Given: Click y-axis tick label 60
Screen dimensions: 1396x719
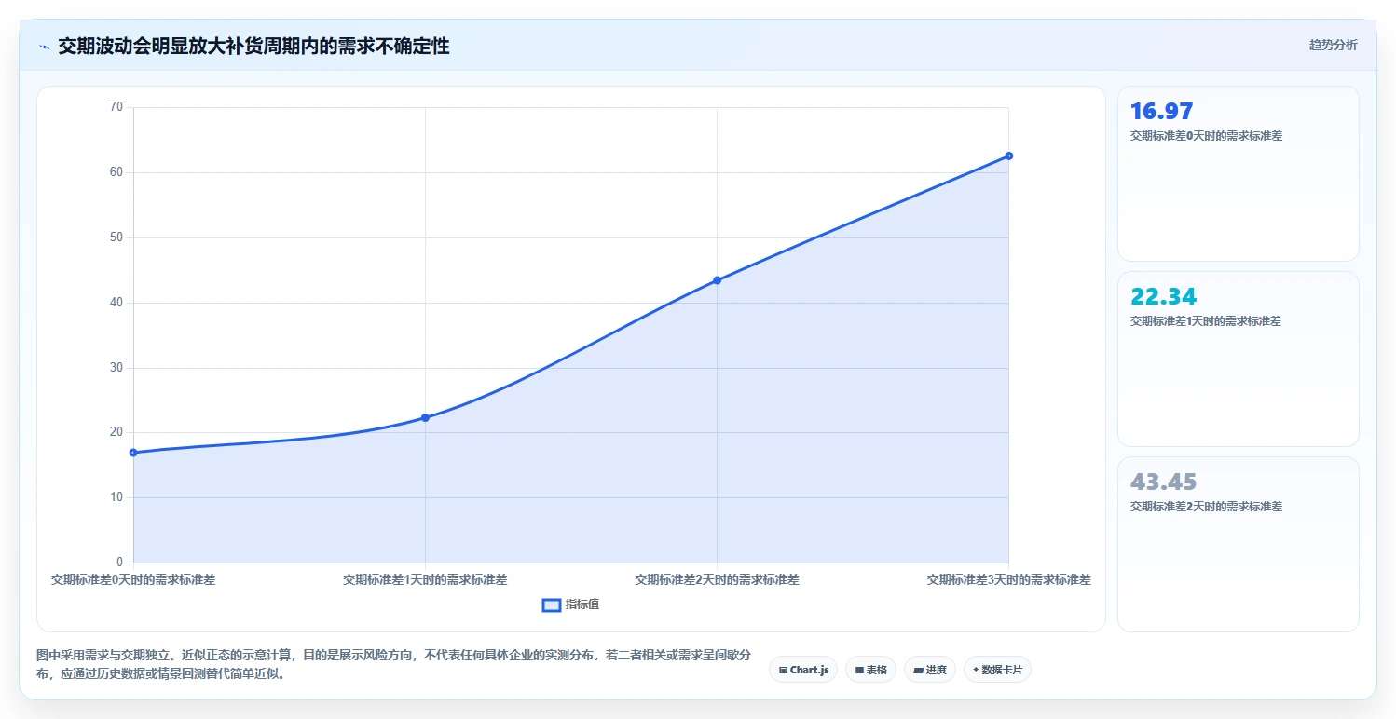Looking at the screenshot, I should [x=116, y=172].
